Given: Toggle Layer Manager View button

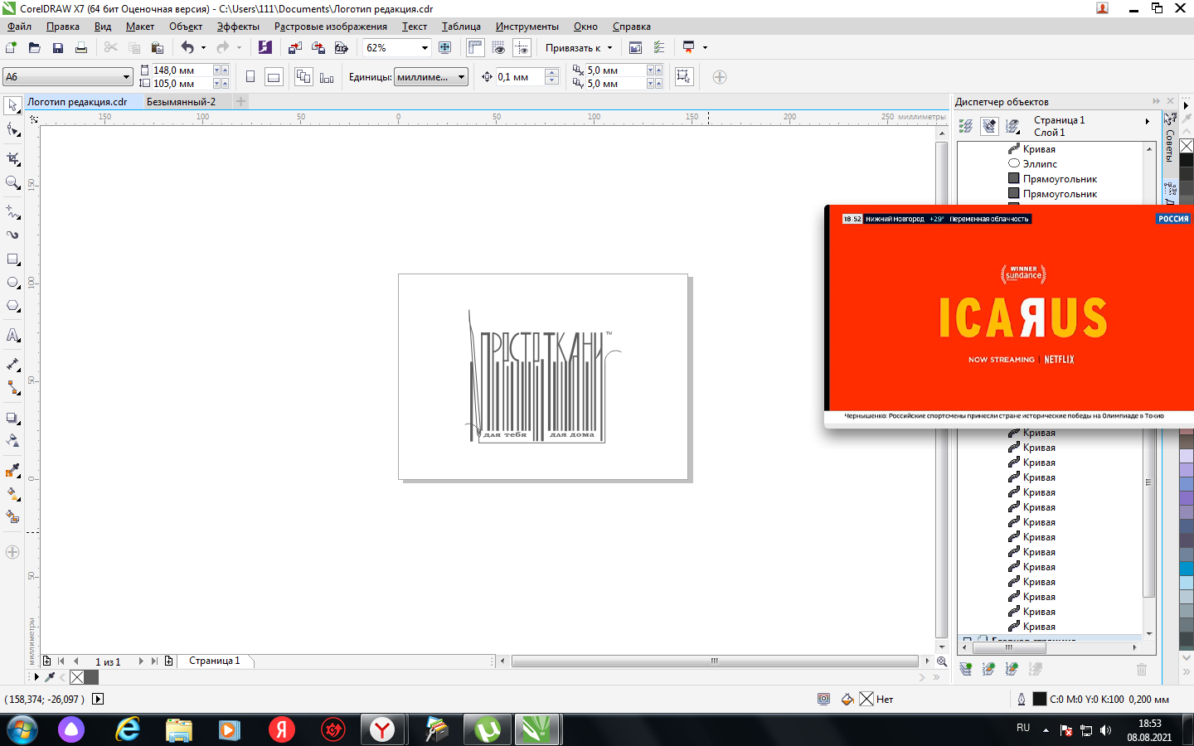Looking at the screenshot, I should 1012,126.
